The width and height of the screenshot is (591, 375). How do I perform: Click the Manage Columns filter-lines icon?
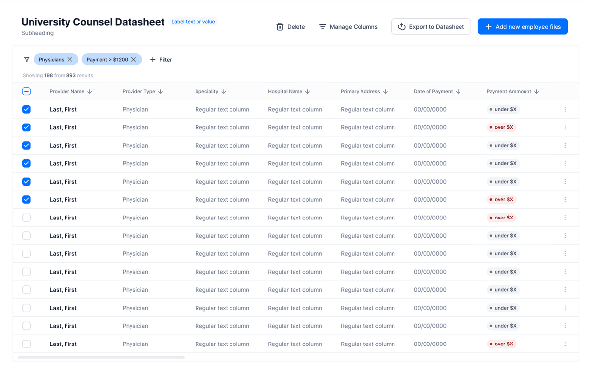pyautogui.click(x=323, y=27)
